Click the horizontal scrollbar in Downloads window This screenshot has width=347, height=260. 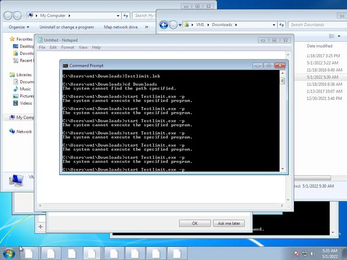[x=312, y=178]
